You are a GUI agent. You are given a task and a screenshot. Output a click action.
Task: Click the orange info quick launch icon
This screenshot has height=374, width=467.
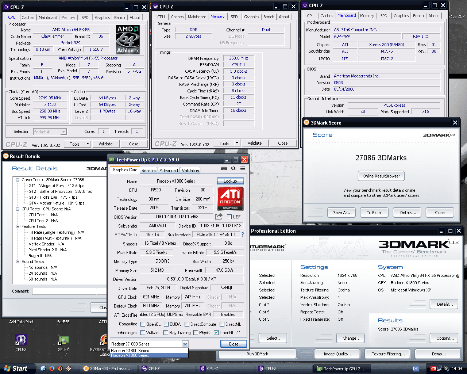point(60,369)
